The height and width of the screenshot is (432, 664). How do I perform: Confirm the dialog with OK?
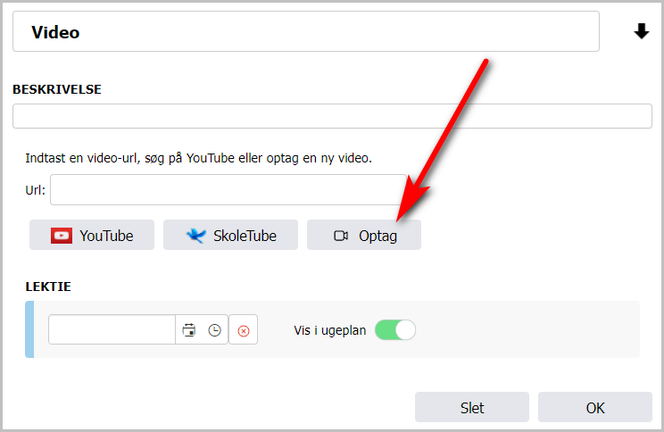595,407
